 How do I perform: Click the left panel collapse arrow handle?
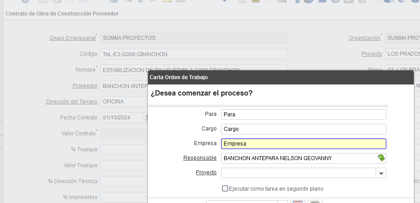(2, 134)
